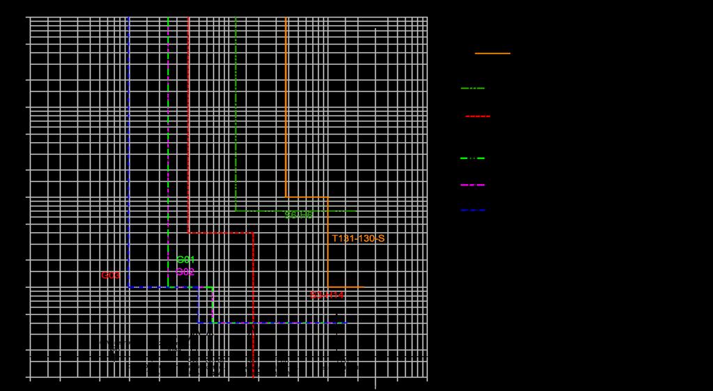Image resolution: width=713 pixels, height=391 pixels.
Task: Click the magenta dashed line legend sample
Action: pos(473,185)
